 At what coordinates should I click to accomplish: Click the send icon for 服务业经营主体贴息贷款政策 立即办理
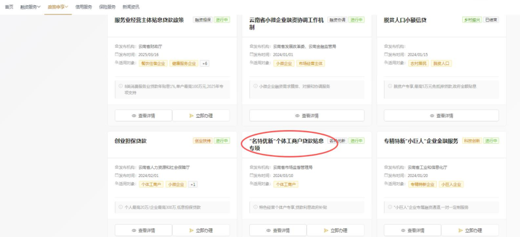pos(191,116)
